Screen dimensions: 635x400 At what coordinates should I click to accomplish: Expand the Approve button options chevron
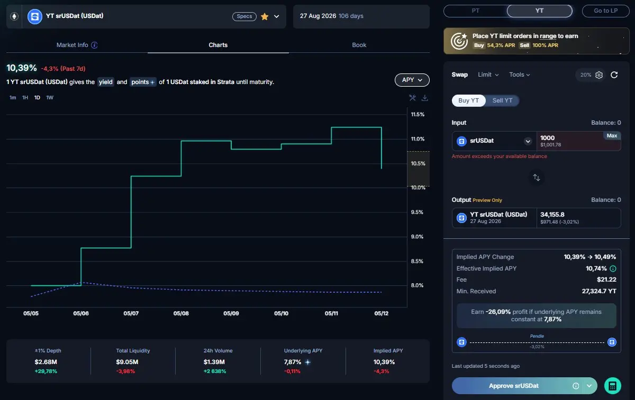click(x=589, y=386)
